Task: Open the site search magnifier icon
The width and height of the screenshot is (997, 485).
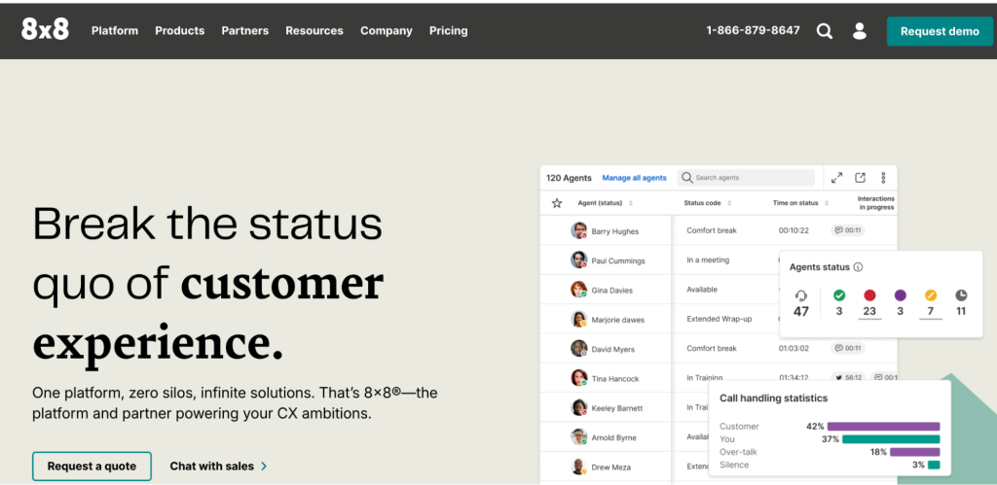Action: click(x=824, y=31)
